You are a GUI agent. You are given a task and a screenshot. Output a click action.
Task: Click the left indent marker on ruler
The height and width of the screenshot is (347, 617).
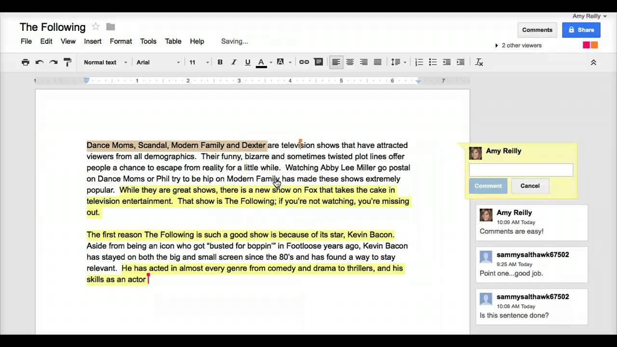click(86, 80)
